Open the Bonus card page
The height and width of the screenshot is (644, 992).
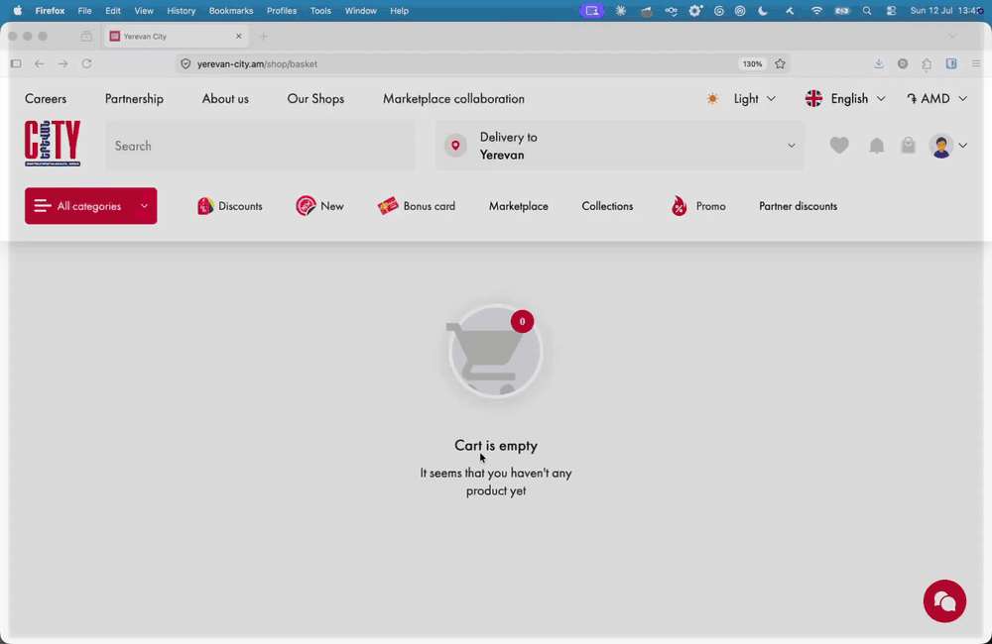417,206
